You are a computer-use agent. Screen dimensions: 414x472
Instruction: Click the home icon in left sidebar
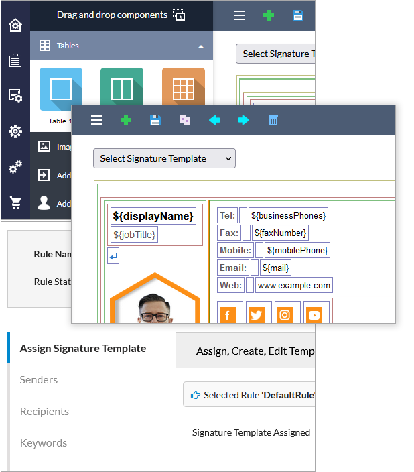click(x=15, y=25)
